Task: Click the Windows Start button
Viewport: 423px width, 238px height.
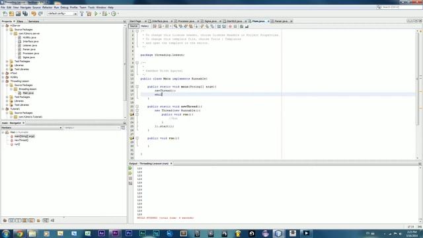Action: (6, 233)
